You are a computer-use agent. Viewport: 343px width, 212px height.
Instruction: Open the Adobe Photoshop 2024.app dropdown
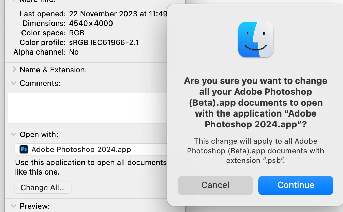tap(91, 149)
